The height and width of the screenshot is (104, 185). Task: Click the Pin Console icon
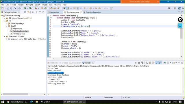[164, 63]
